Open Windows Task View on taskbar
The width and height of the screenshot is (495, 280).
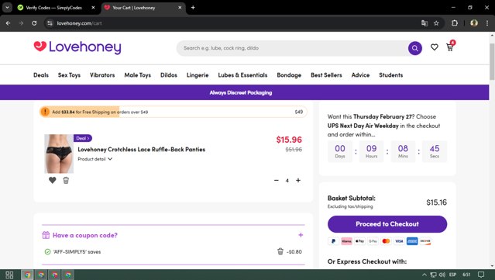coord(9,275)
